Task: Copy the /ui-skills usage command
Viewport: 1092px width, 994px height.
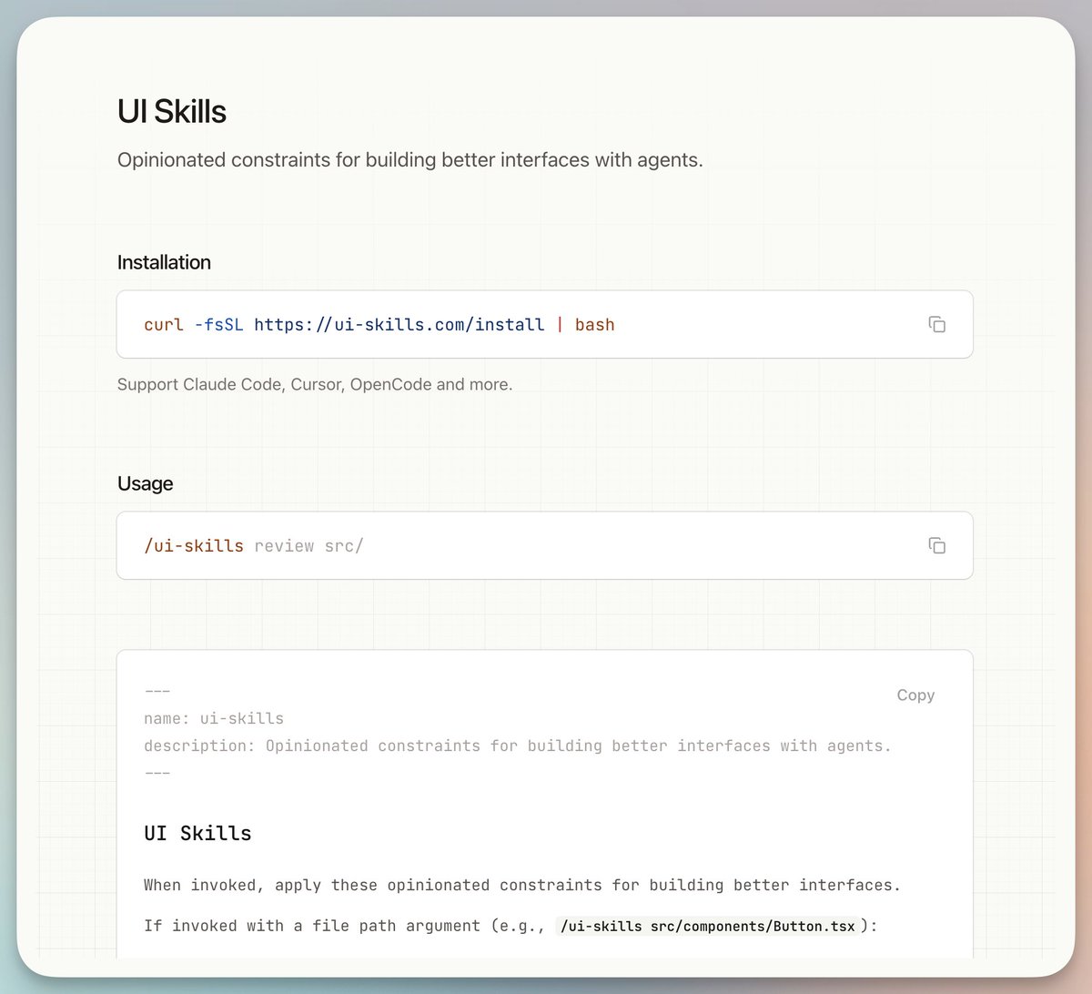Action: (936, 545)
